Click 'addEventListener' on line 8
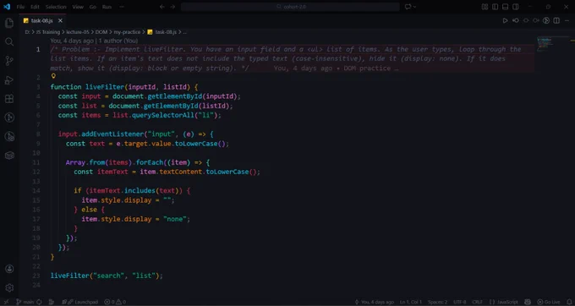Screen dimensions: 575x306 [112, 134]
